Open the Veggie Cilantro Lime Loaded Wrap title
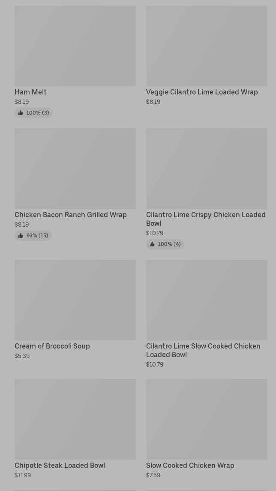This screenshot has height=491, width=276. tap(202, 92)
